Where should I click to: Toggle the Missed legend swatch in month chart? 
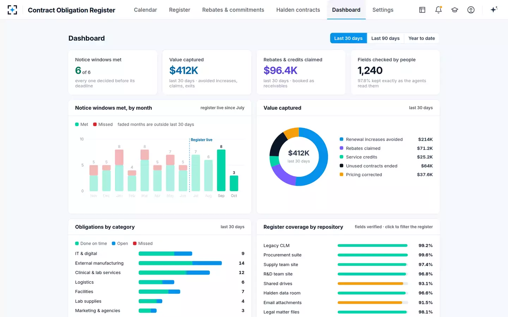click(x=95, y=124)
